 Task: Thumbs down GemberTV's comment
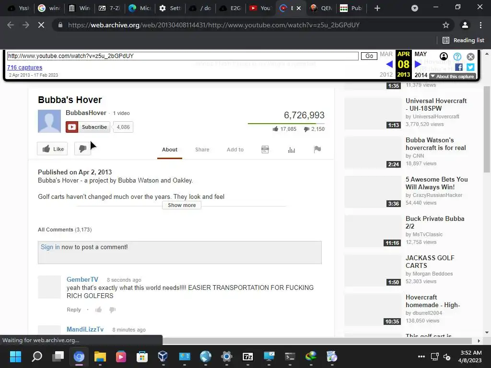[112, 310]
